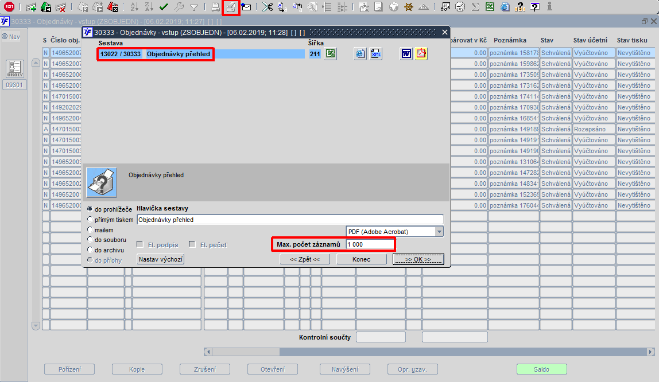Click the Excel icon in main toolbar
Image resolution: width=659 pixels, height=382 pixels.
pyautogui.click(x=490, y=7)
